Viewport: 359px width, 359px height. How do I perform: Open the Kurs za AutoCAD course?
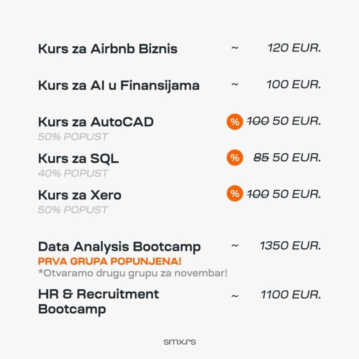[96, 122]
